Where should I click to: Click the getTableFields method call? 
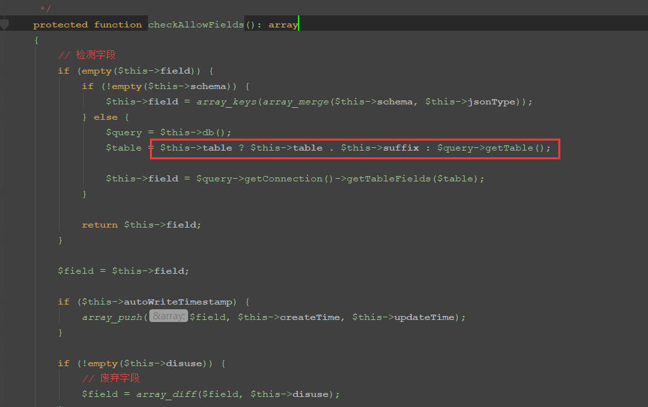[x=388, y=179]
